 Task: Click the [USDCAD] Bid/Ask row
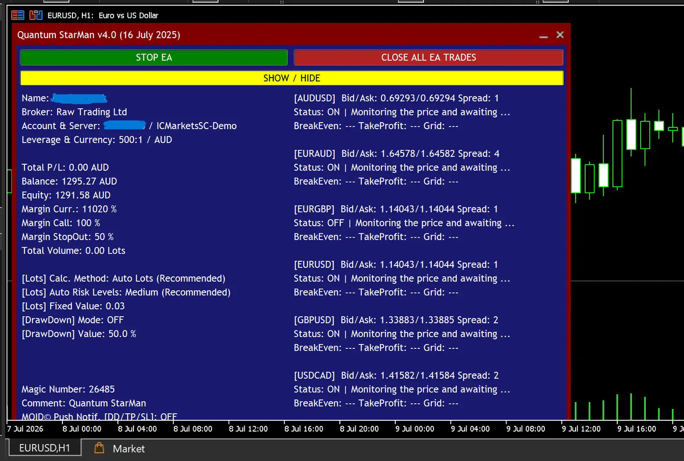point(396,375)
